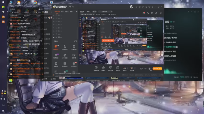Screen dimensions: 204x114
Task: Open the 全民乐PK tool icon
Action: click(74, 64)
